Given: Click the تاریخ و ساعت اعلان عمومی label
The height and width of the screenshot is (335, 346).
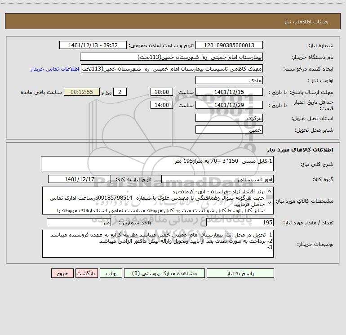Looking at the screenshot, I should point(161,46).
